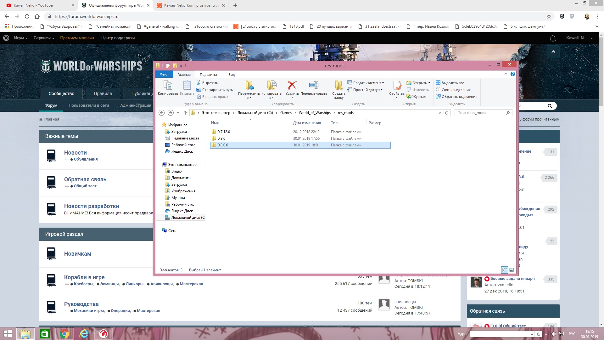Image resolution: width=604 pixels, height=340 pixels.
Task: Click the Create folder (Создать папку) icon
Action: coord(338,85)
